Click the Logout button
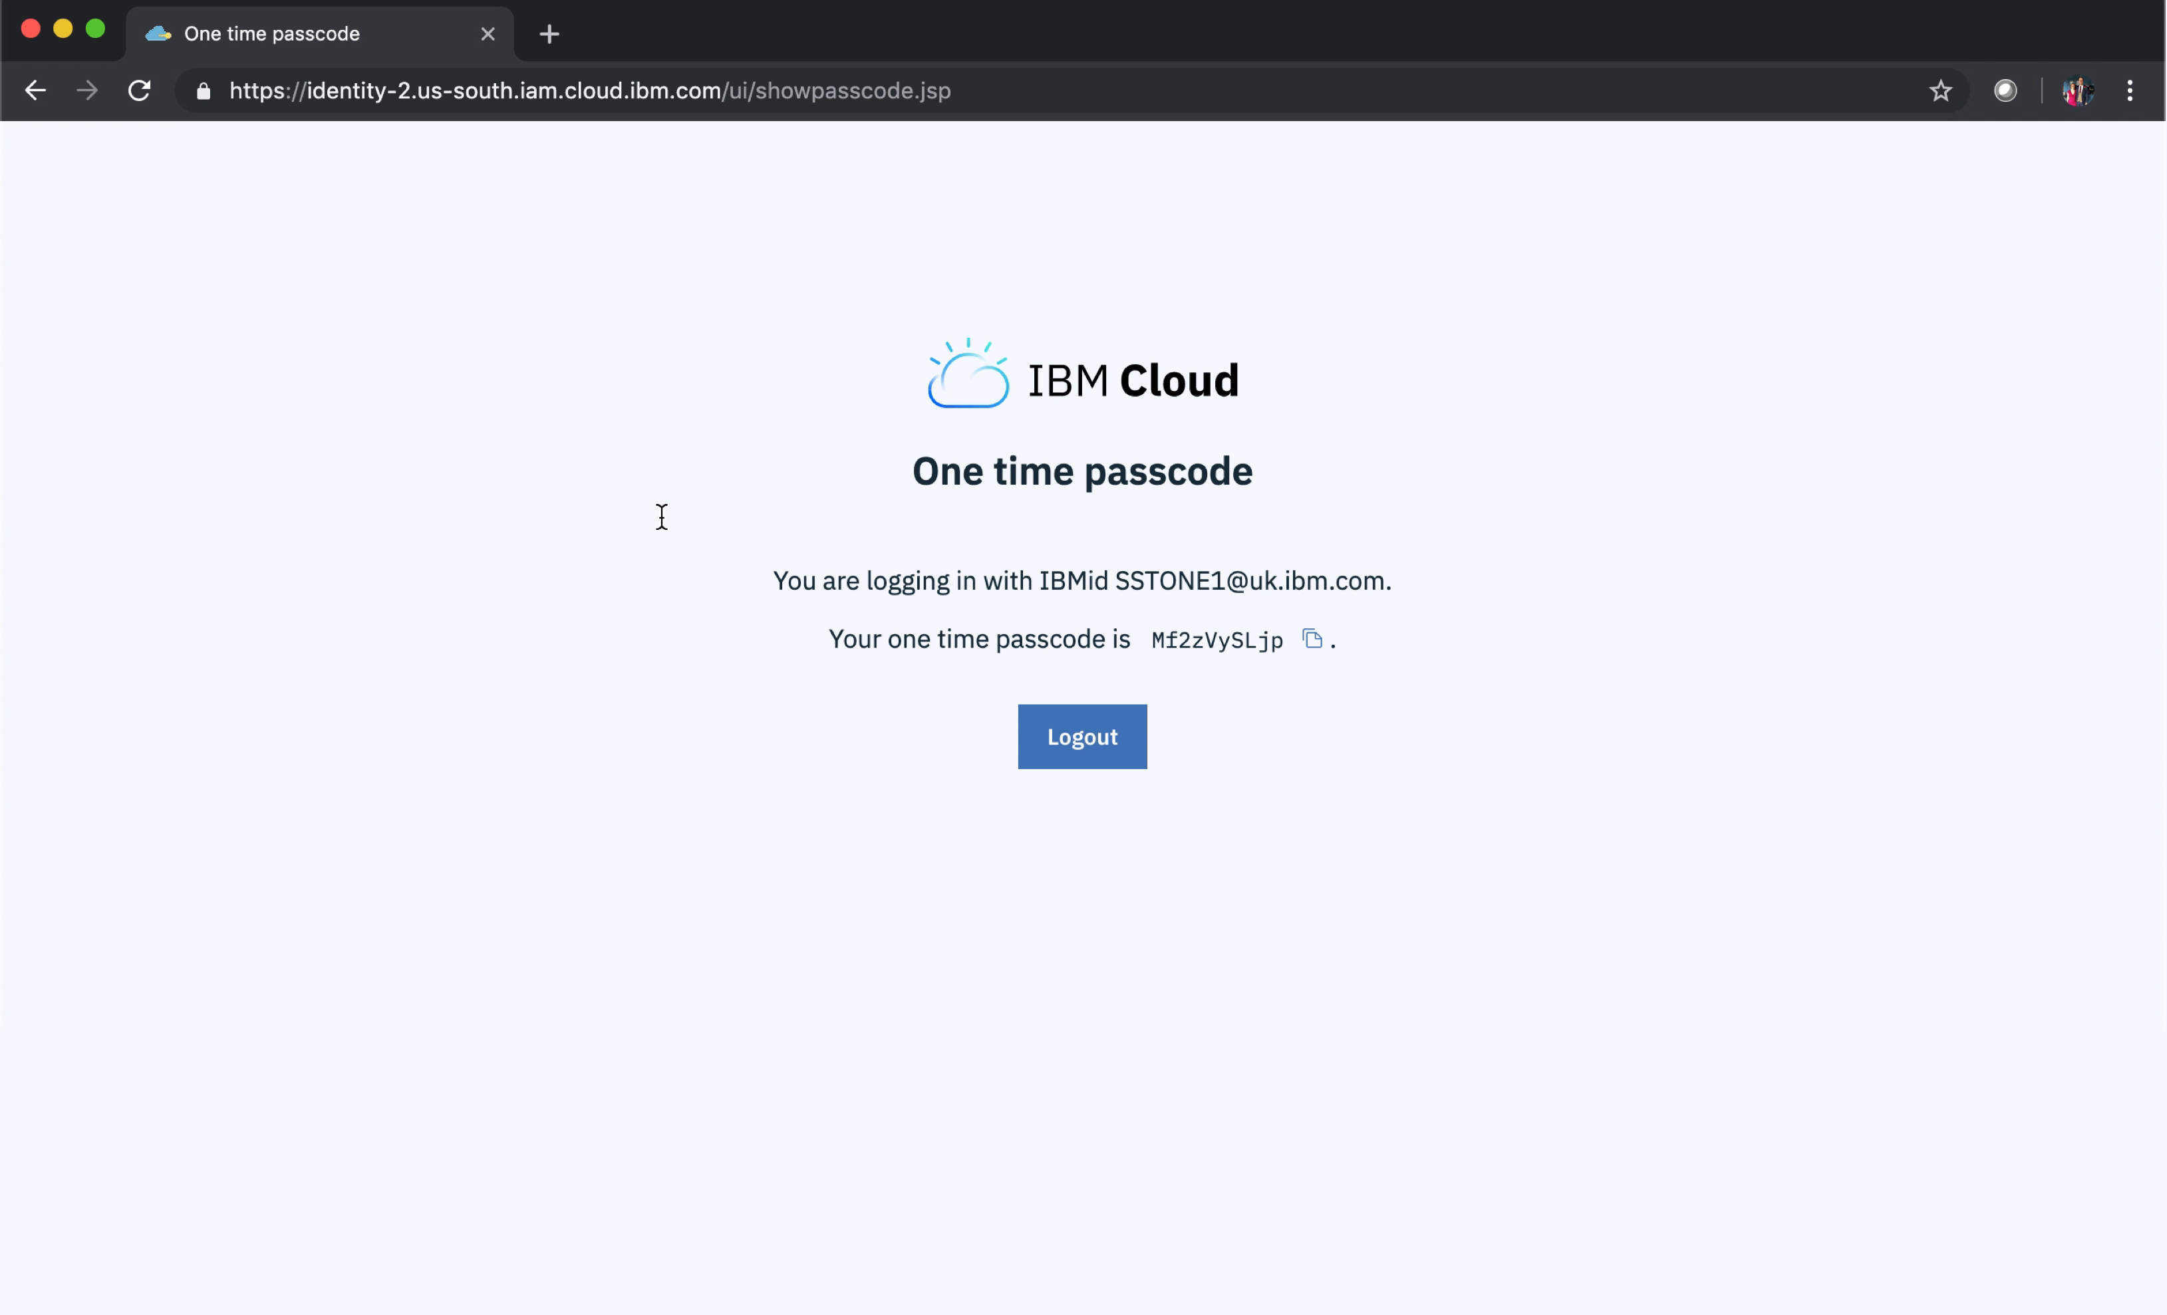Image resolution: width=2167 pixels, height=1315 pixels. click(x=1082, y=737)
